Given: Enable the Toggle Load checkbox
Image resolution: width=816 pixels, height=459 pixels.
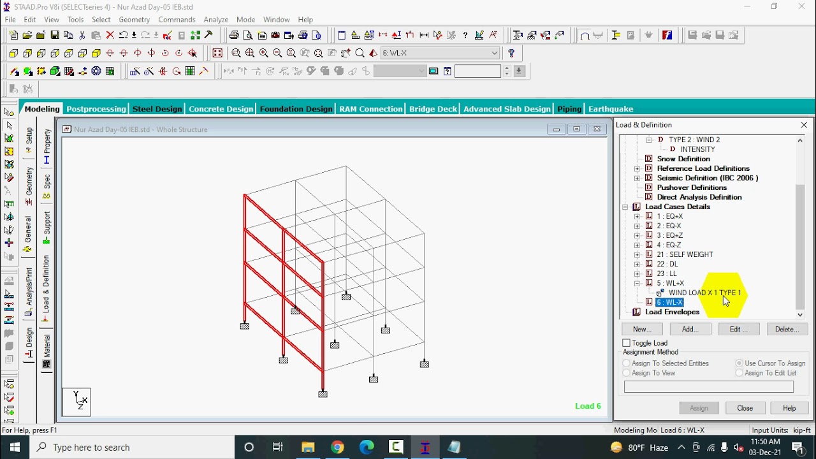Looking at the screenshot, I should [x=627, y=343].
